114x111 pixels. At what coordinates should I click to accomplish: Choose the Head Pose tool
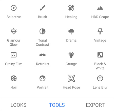tap(71, 78)
